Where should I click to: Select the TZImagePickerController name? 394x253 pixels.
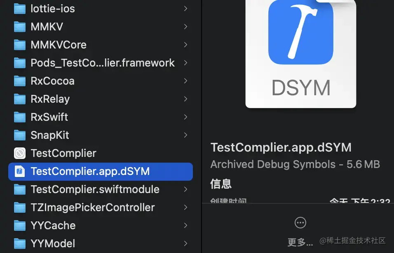[x=93, y=208]
